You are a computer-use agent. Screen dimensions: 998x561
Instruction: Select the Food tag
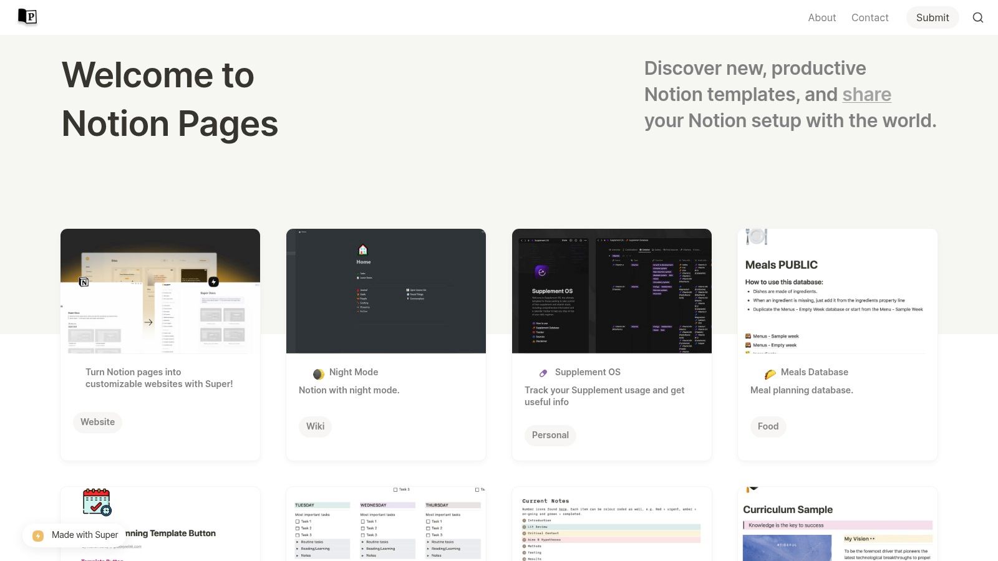768,426
